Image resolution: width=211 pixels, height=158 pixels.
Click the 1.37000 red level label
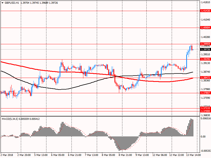pos(205,111)
